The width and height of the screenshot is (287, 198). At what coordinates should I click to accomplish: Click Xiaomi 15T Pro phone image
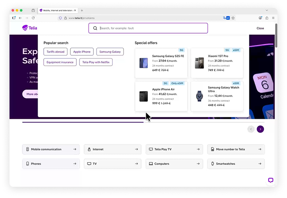point(199,63)
